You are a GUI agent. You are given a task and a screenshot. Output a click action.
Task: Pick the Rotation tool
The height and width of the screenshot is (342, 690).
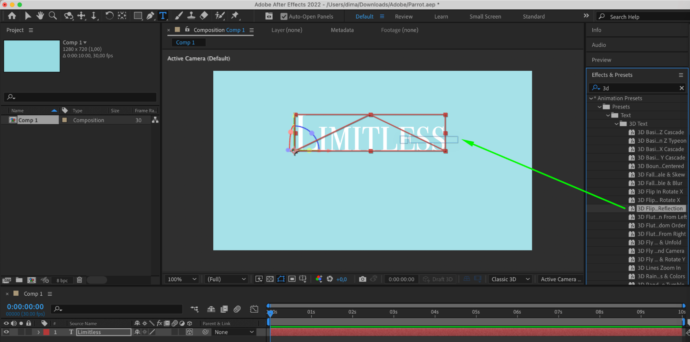pyautogui.click(x=109, y=16)
